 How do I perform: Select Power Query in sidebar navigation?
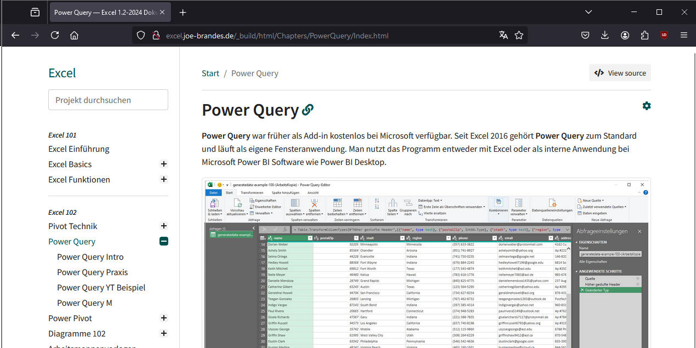pyautogui.click(x=72, y=242)
